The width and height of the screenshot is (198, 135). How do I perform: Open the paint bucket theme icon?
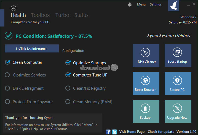pyautogui.click(x=130, y=4)
